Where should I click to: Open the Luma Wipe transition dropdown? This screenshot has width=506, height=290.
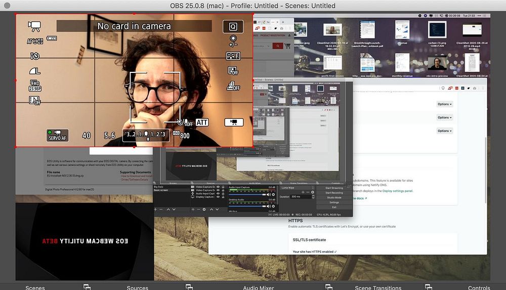tap(297, 188)
